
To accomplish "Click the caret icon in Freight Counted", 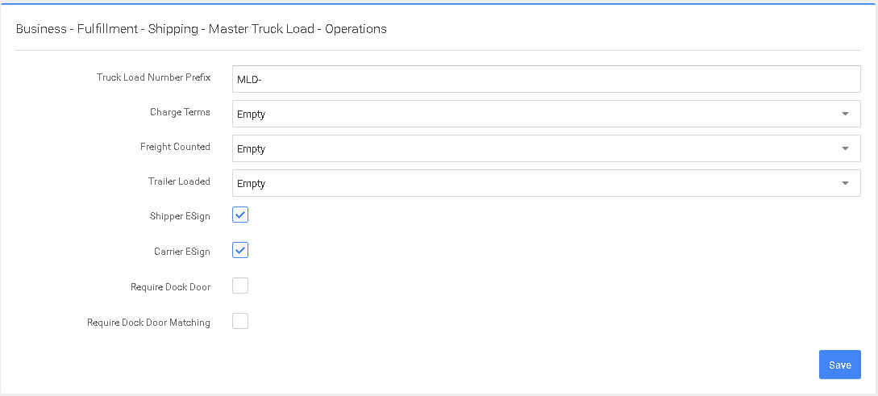I will [x=845, y=148].
